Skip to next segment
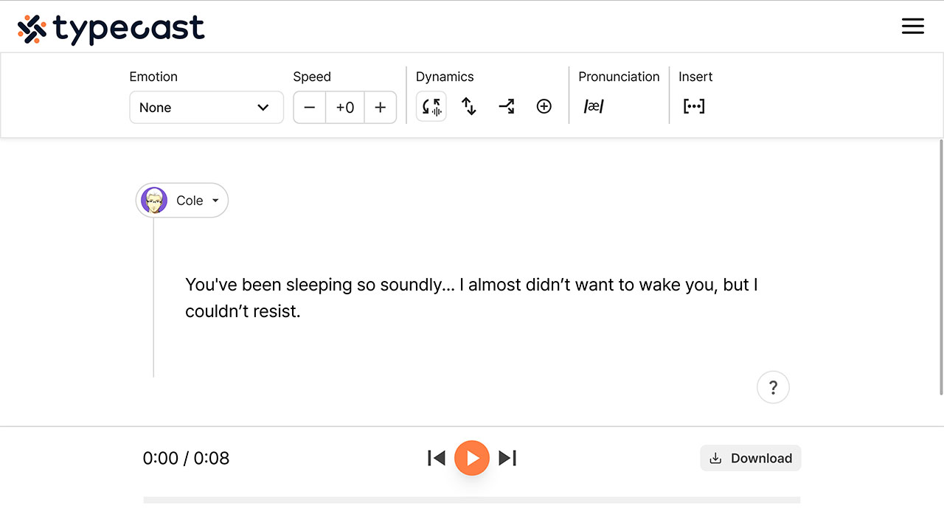 pyautogui.click(x=507, y=457)
